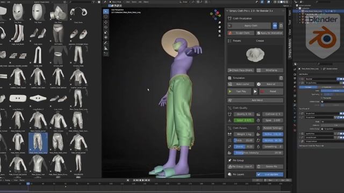This screenshot has width=344, height=193.
Task: Click the Add Wind button
Action: (x=255, y=100)
